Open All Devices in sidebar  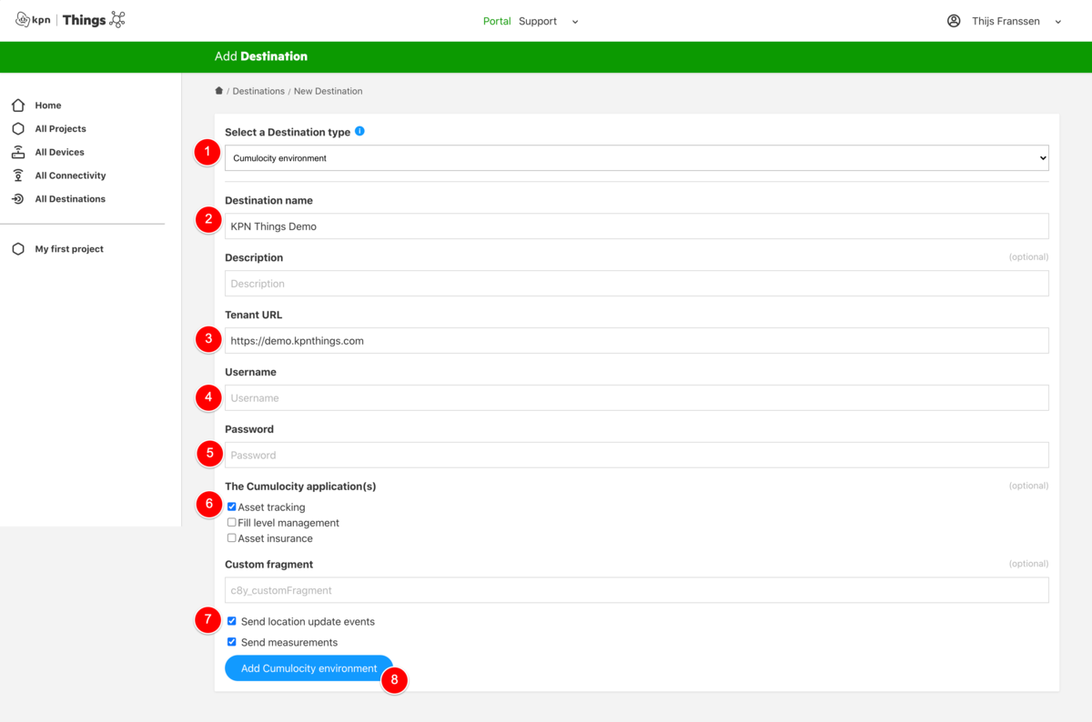click(60, 152)
